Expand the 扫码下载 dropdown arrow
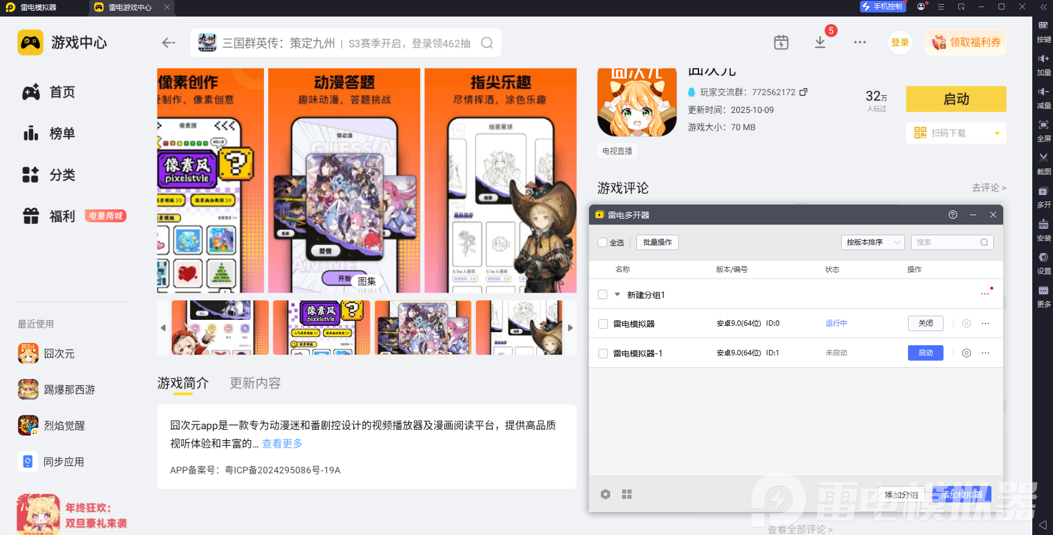This screenshot has height=535, width=1053. click(997, 133)
